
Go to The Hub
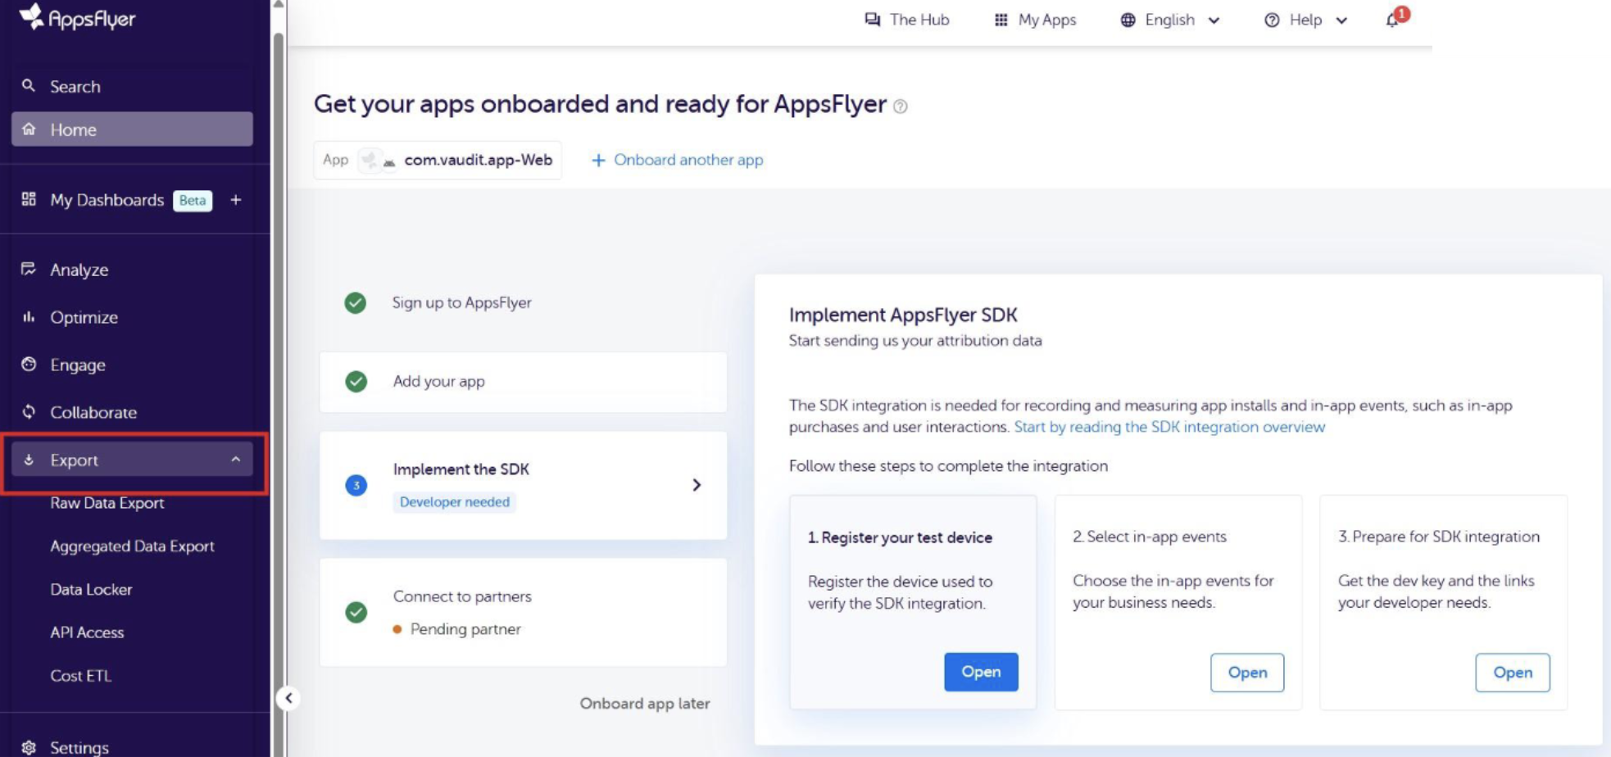[x=907, y=20]
